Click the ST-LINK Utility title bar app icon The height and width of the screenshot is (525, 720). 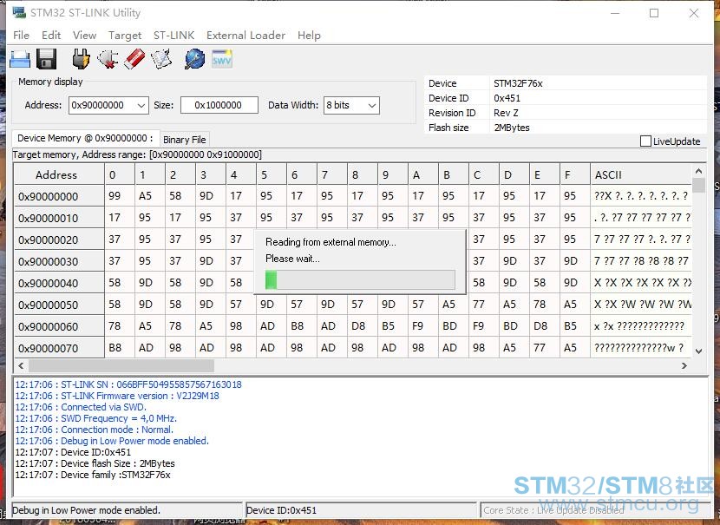click(19, 12)
